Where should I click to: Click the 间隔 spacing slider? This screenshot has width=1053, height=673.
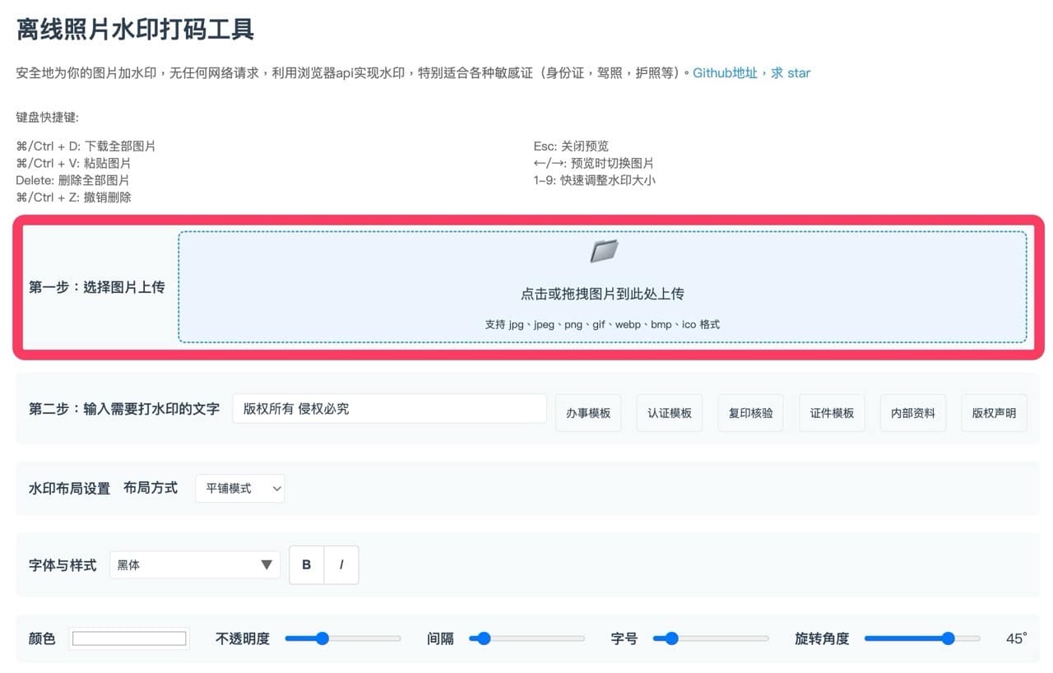click(526, 638)
